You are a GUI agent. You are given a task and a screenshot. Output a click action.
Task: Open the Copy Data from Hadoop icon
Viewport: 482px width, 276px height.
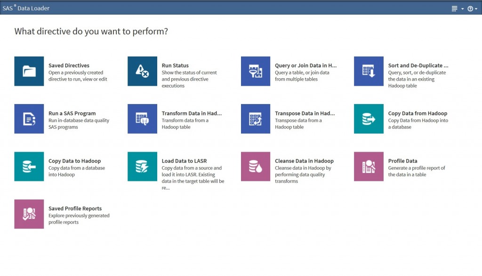[x=369, y=119]
